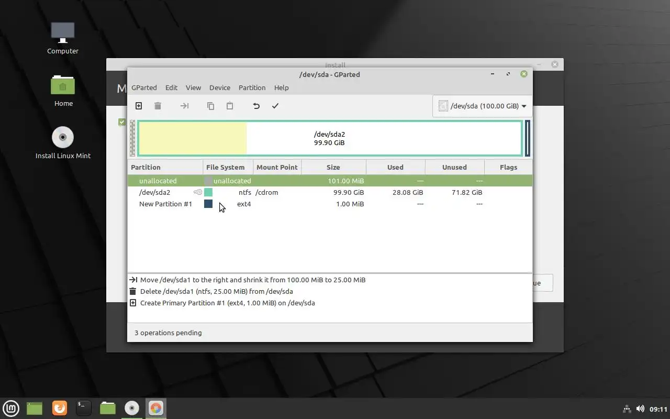Click the Resize/Move toolbar icon
Image resolution: width=670 pixels, height=419 pixels.
pos(184,106)
